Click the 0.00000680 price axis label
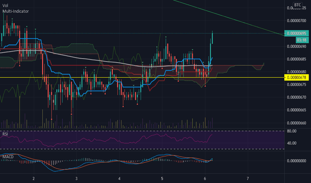The height and width of the screenshot is (183, 311). [x=297, y=72]
